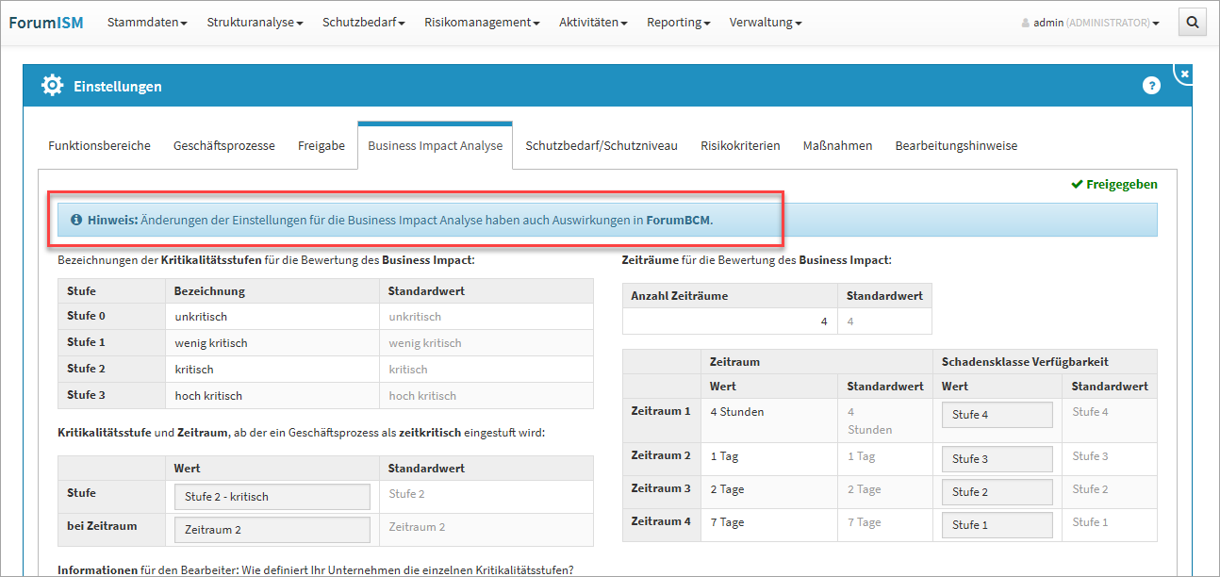Expand the Stammdaten menu

point(147,23)
